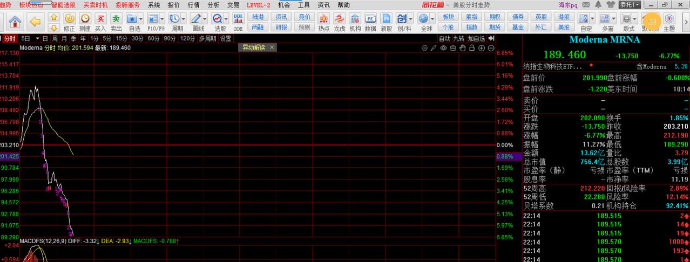Expand the 周期 dropdown arrow
Image resolution: width=690 pixels, height=262 pixels.
coord(185,19)
